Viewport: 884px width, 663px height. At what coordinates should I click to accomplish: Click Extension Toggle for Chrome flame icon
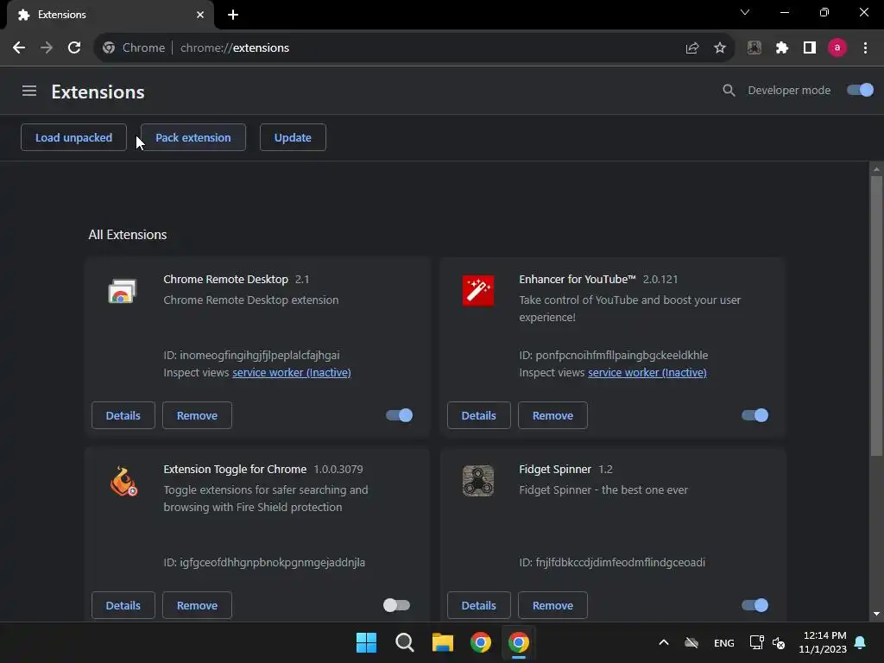click(123, 481)
